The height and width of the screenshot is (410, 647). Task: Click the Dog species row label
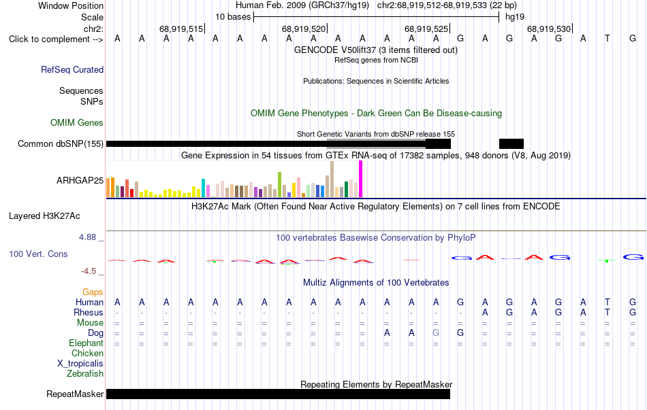tap(96, 333)
